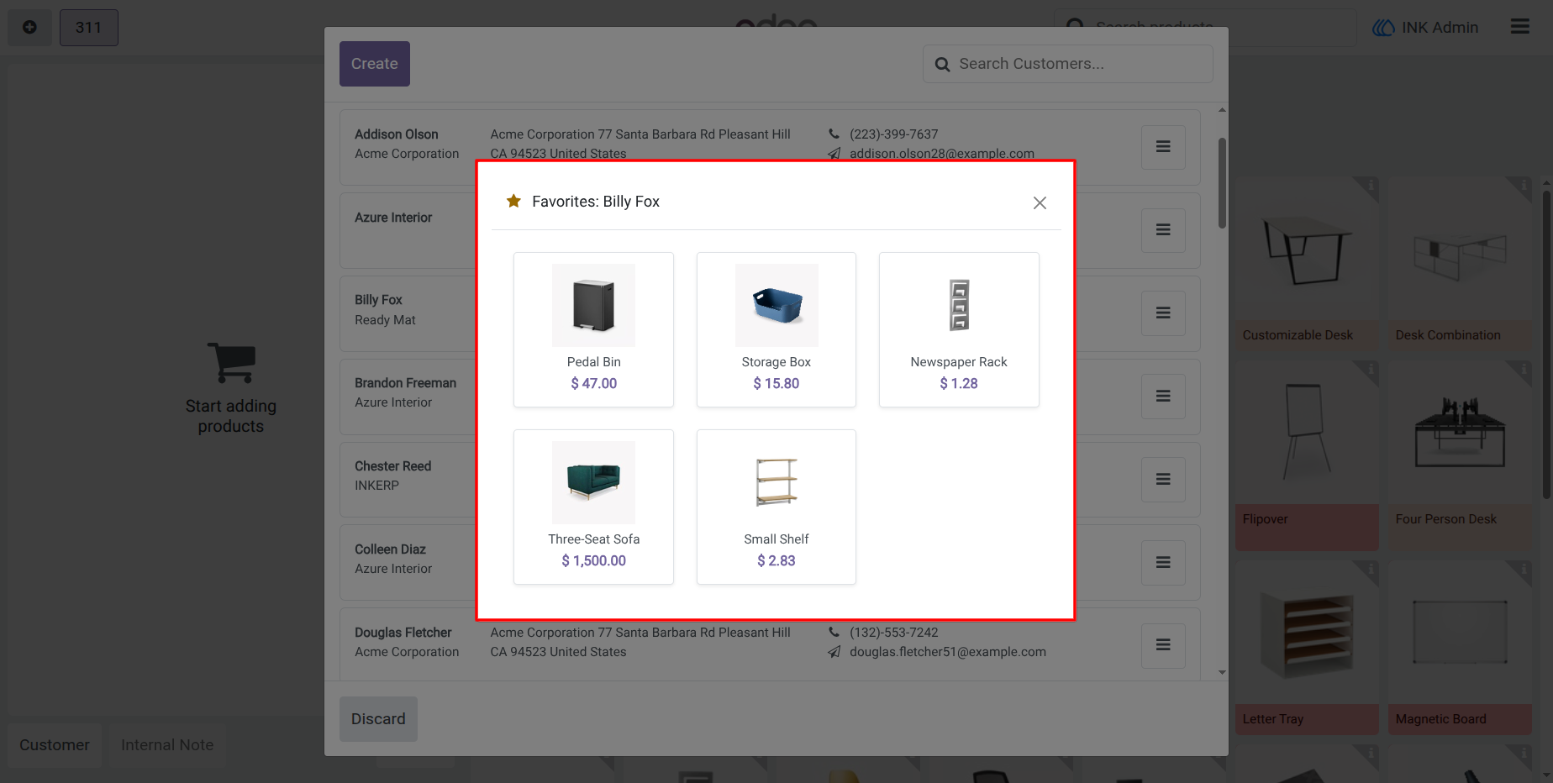Image resolution: width=1553 pixels, height=783 pixels.
Task: Click the INK Admin user label
Action: tap(1440, 28)
